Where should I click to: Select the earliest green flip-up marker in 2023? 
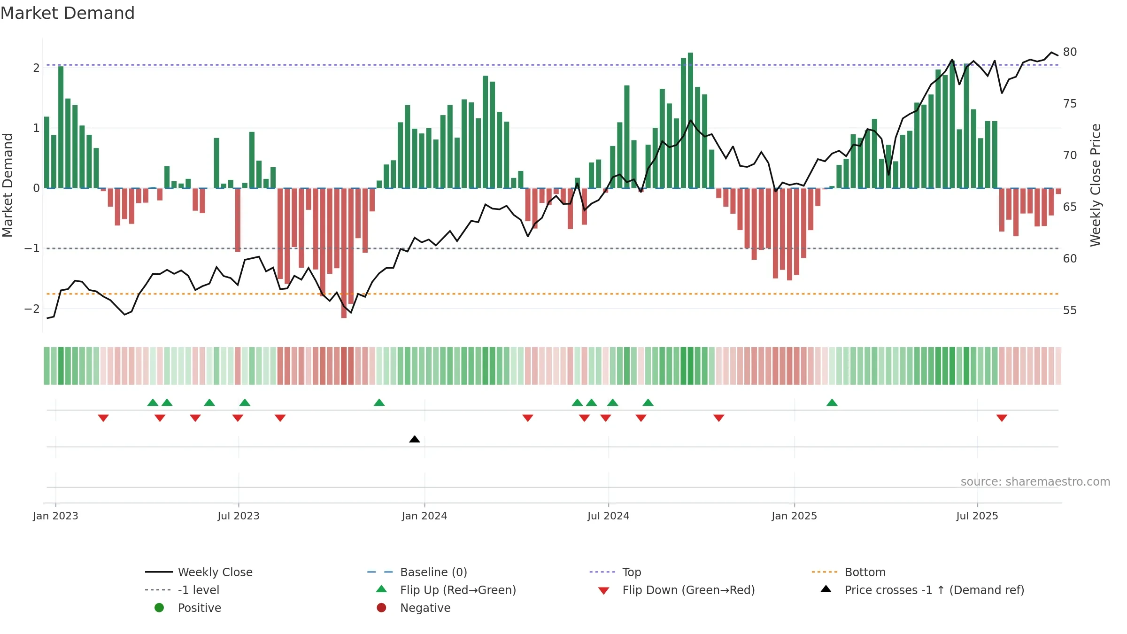coord(153,402)
